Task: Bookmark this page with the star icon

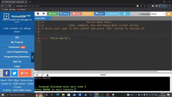Action: coord(148,6)
